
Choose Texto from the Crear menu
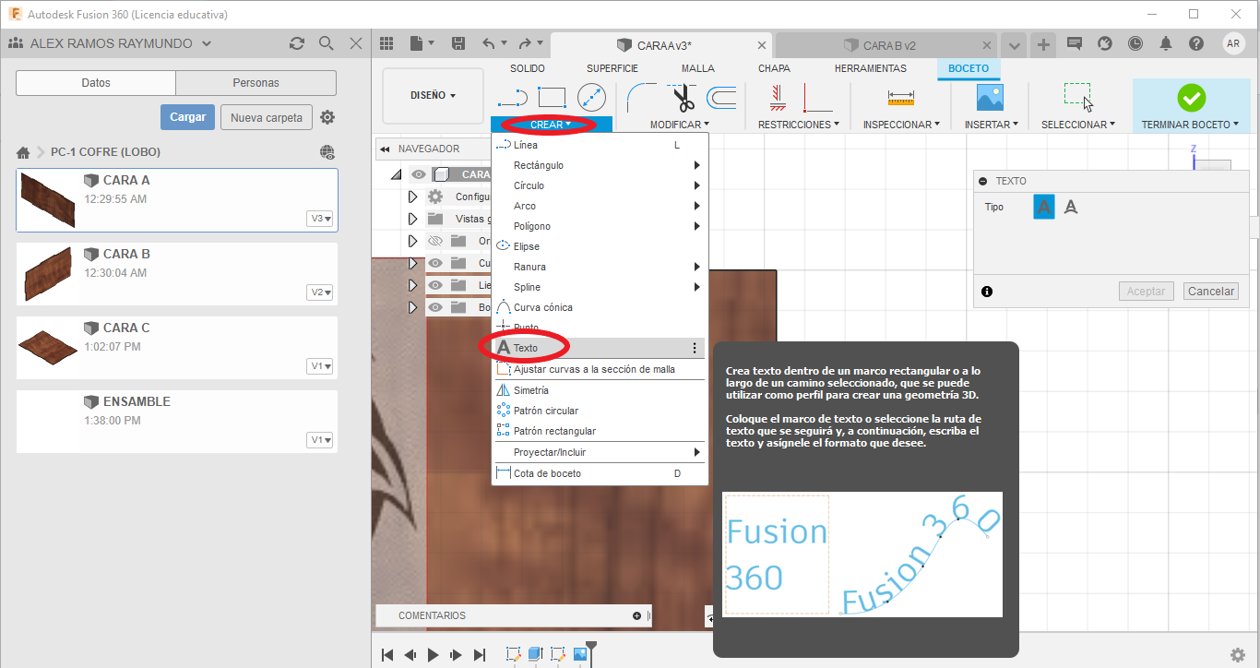[x=600, y=348]
